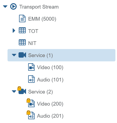Image resolution: width=117 pixels, height=123 pixels.
Task: Select the Service (2) text label
Action: [41, 92]
